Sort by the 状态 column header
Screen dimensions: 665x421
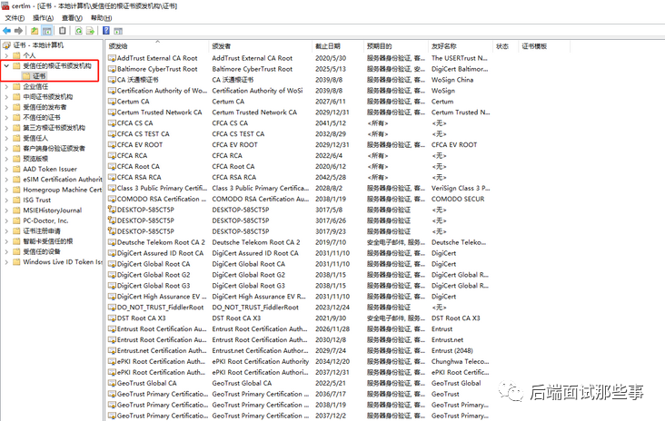505,46
